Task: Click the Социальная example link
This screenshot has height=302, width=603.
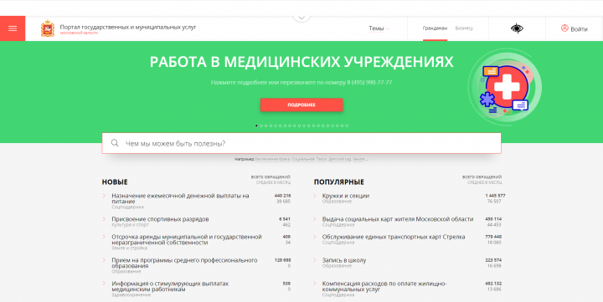Action: pyautogui.click(x=303, y=159)
